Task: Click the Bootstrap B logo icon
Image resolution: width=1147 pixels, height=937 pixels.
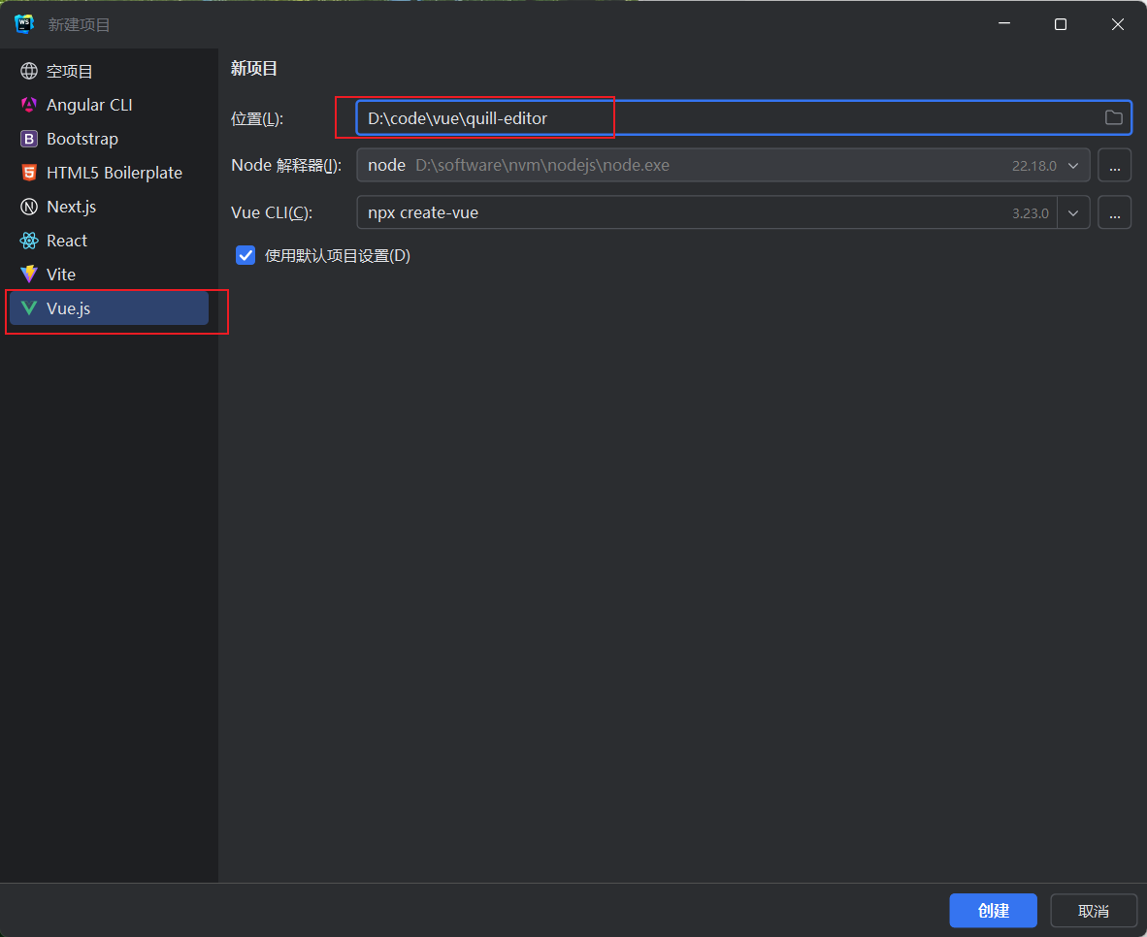Action: tap(29, 139)
